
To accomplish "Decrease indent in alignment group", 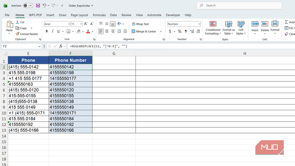I will click(119, 31).
